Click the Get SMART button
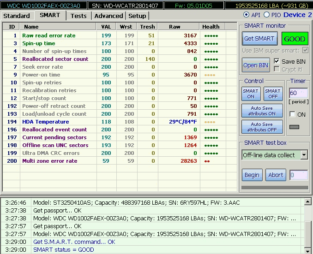The width and height of the screenshot is (313, 254). [259, 39]
